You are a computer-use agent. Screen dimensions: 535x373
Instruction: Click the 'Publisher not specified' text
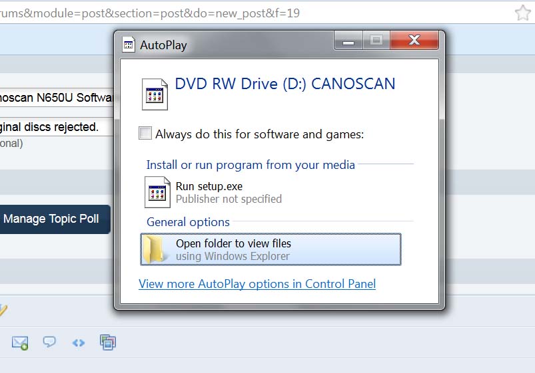[229, 199]
